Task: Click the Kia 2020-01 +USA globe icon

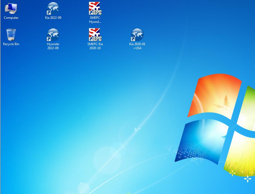Action: coord(137,35)
